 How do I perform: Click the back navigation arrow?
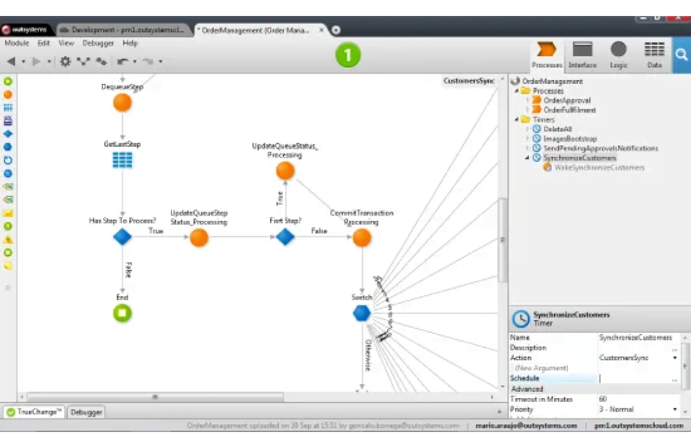(x=12, y=61)
